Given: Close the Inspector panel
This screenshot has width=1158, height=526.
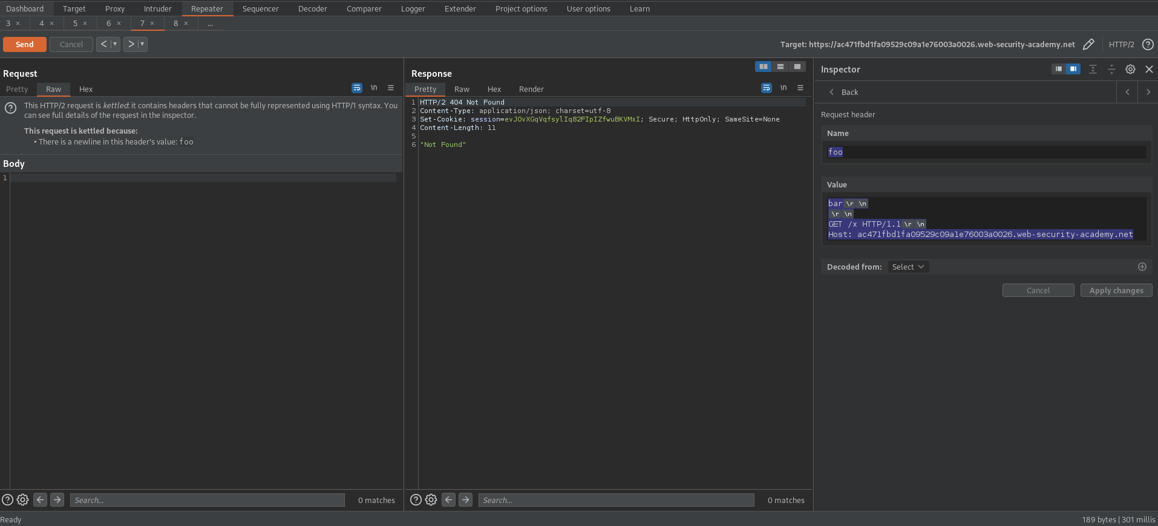Looking at the screenshot, I should (1149, 69).
